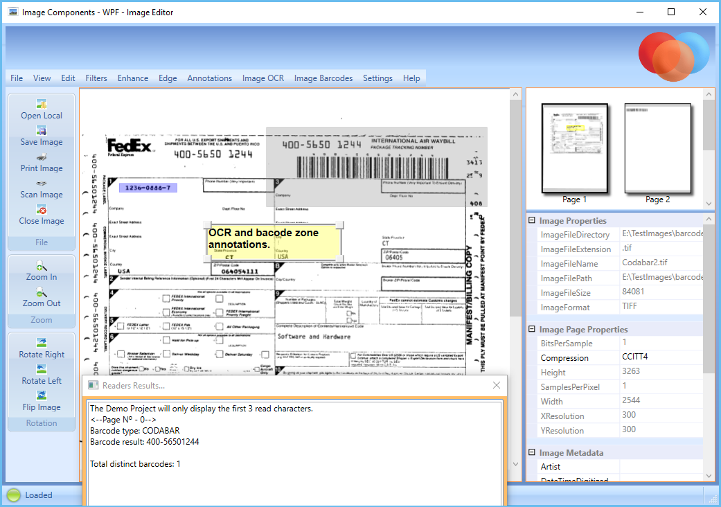Click the Rotate Right icon
The image size is (721, 507).
42,343
